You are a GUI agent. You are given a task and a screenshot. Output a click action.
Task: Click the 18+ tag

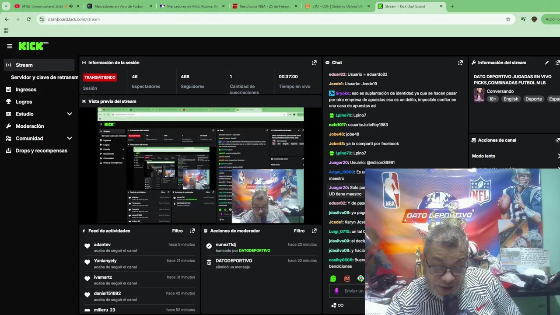pos(493,99)
